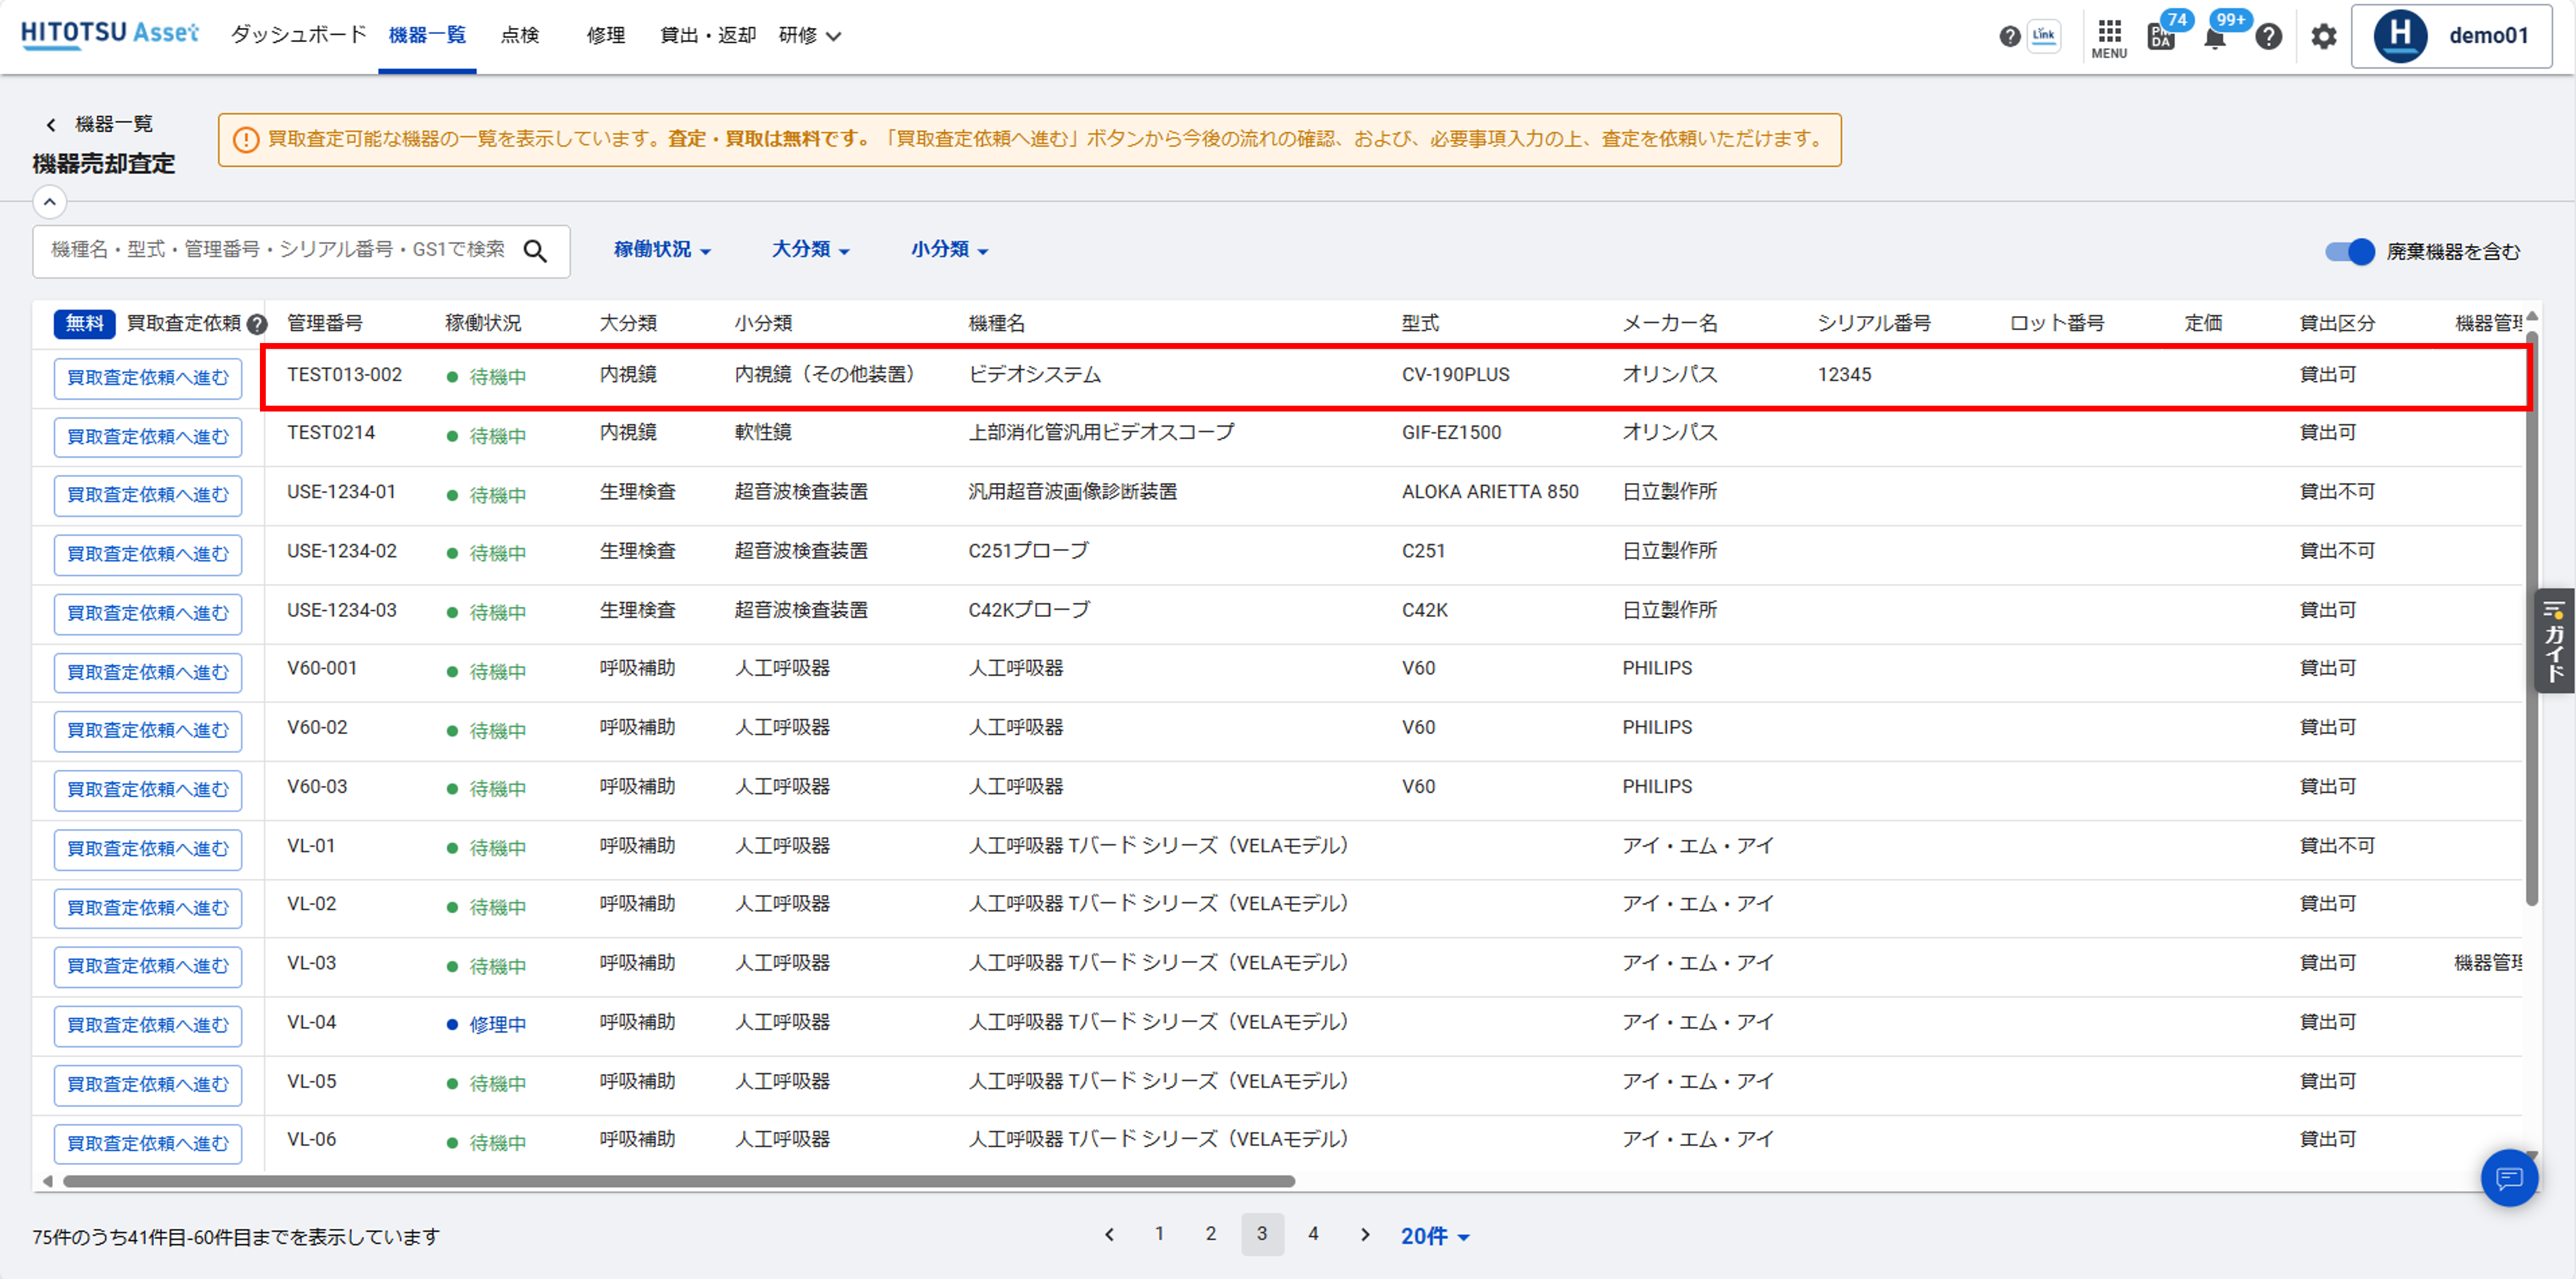Change page size from 20件
The width and height of the screenshot is (2576, 1279).
(1435, 1236)
